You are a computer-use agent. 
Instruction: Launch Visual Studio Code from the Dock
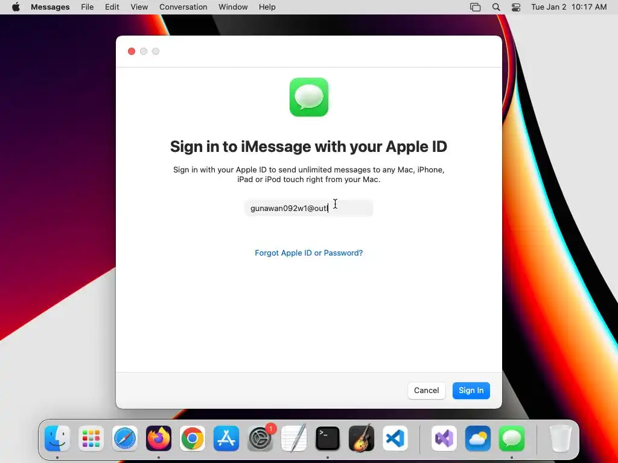coord(395,438)
